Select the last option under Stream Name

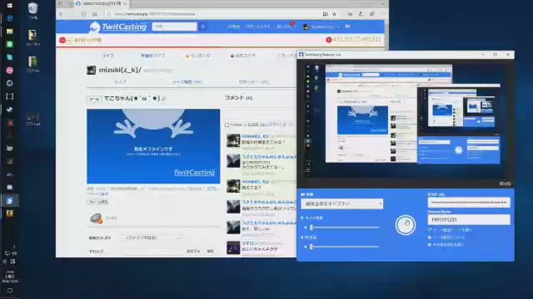(x=446, y=244)
